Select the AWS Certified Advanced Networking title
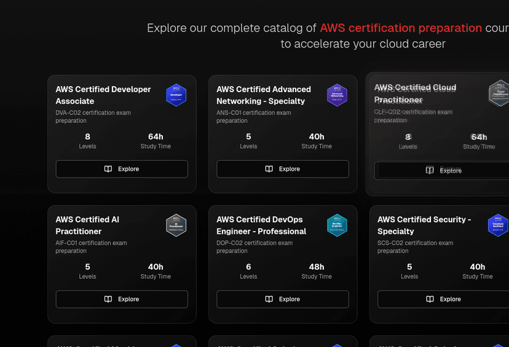The height and width of the screenshot is (347, 509). click(x=264, y=95)
